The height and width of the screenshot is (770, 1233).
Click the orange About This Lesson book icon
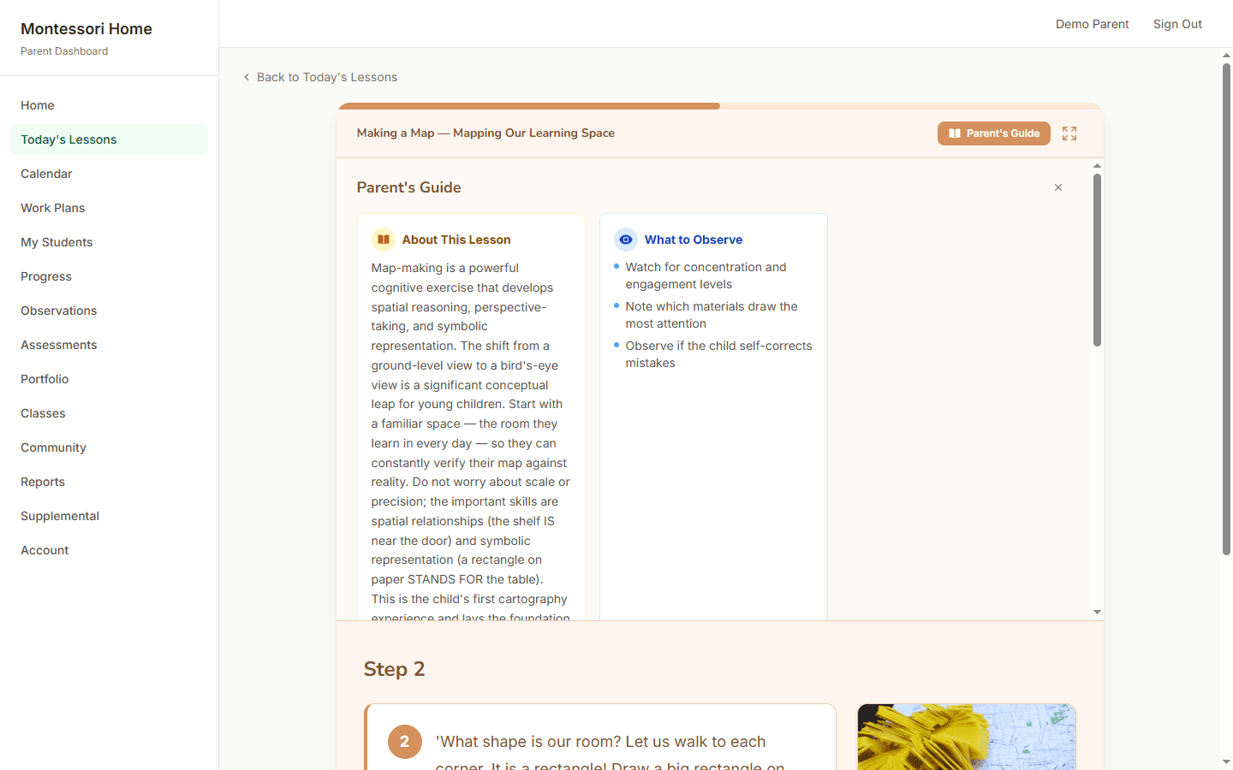pos(383,240)
